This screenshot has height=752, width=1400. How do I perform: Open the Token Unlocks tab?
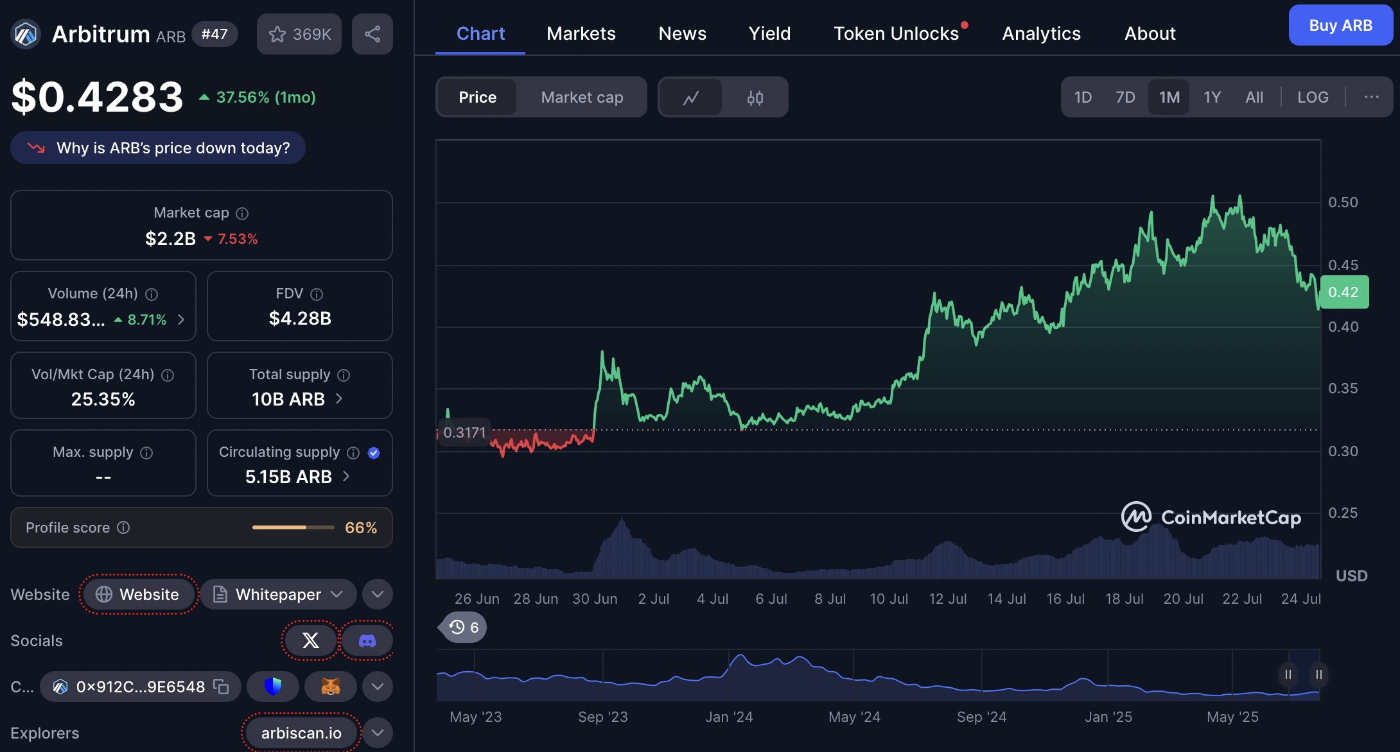897,33
